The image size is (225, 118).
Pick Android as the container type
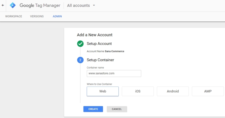(173, 91)
